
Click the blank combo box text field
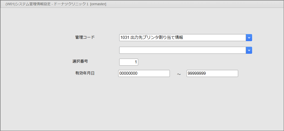182,50
